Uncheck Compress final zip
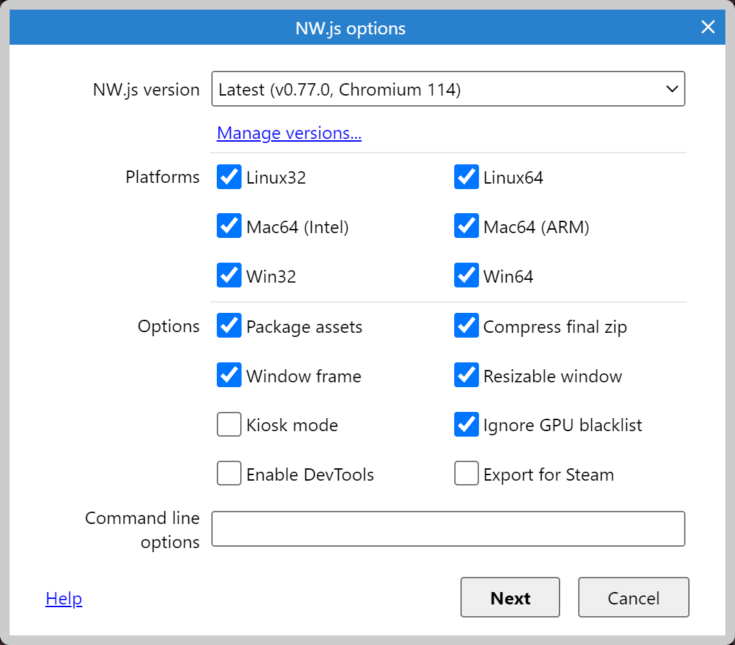The image size is (735, 645). tap(466, 326)
